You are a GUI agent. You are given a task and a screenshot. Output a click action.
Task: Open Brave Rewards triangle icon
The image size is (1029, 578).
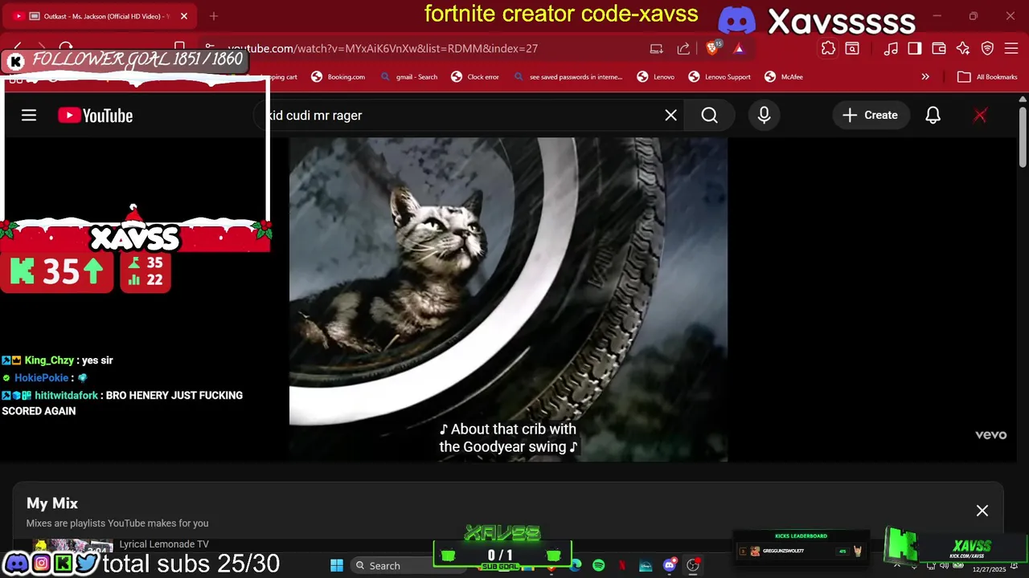pos(738,49)
